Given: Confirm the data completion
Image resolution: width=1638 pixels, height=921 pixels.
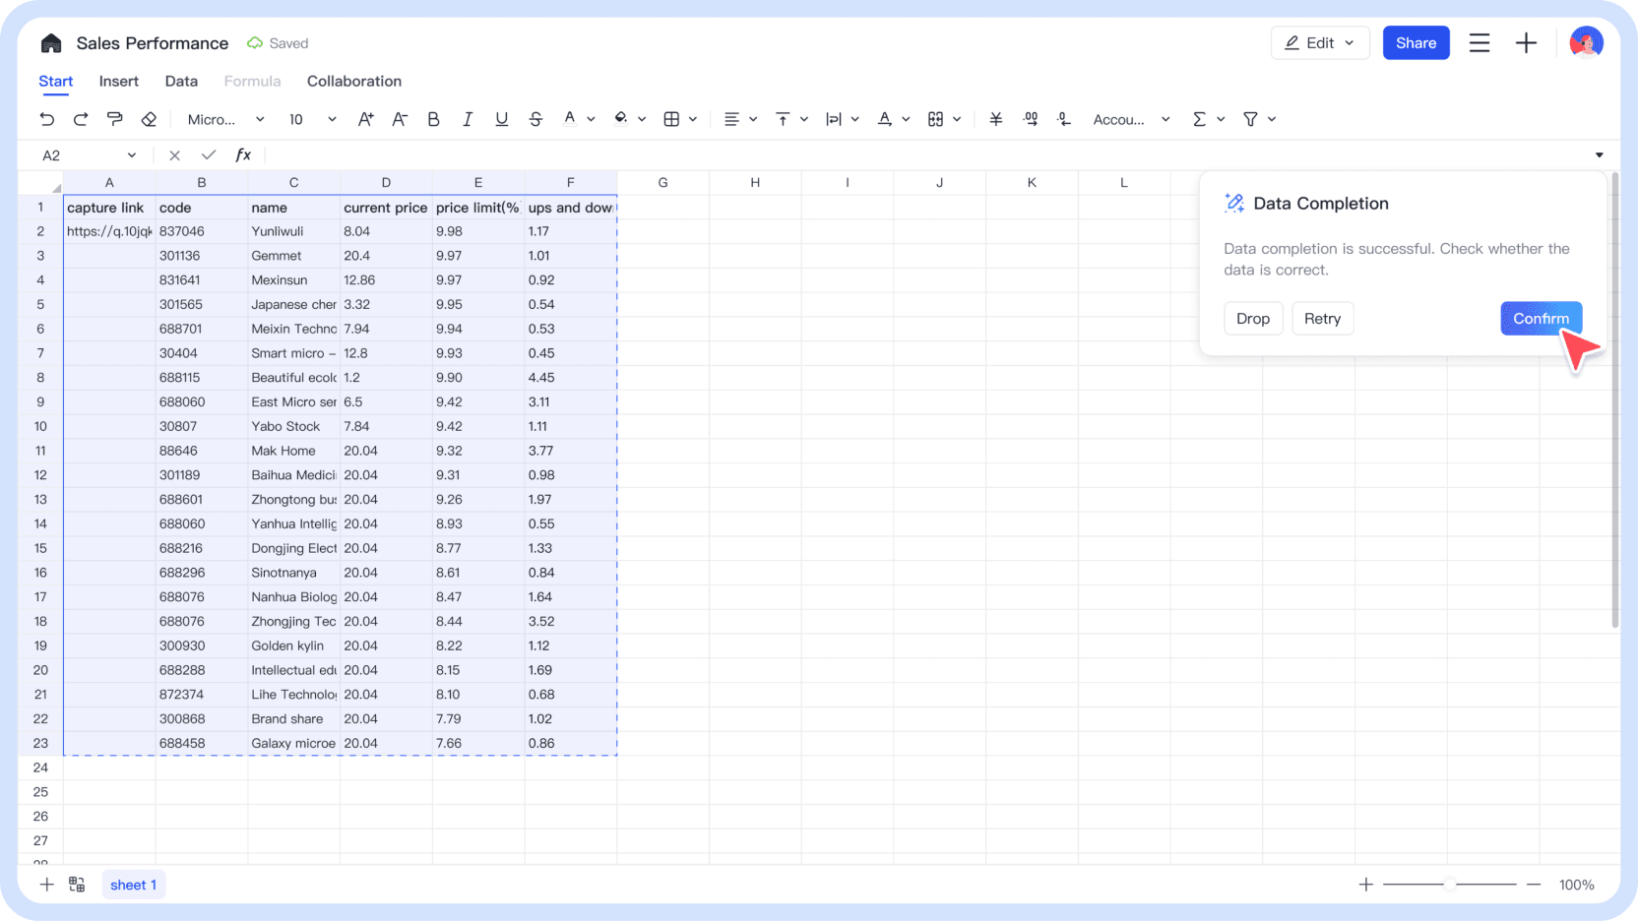Looking at the screenshot, I should pyautogui.click(x=1541, y=319).
